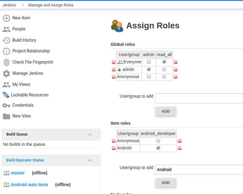Click ADD button under Global roles
243x194 pixels.
click(x=166, y=111)
